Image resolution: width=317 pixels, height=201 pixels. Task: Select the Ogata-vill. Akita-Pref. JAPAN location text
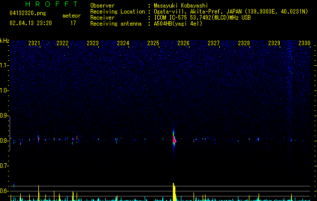231,12
